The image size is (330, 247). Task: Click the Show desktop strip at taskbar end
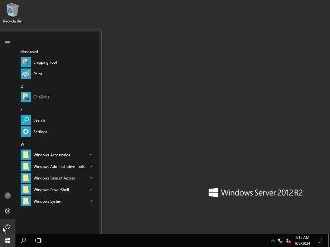coord(329,241)
